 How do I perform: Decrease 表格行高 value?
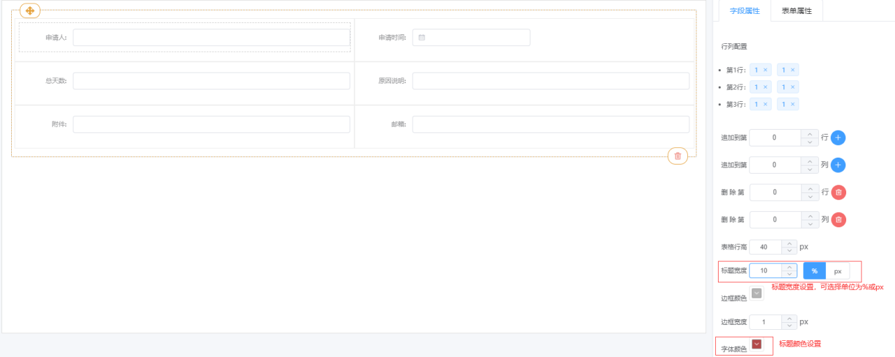point(788,251)
